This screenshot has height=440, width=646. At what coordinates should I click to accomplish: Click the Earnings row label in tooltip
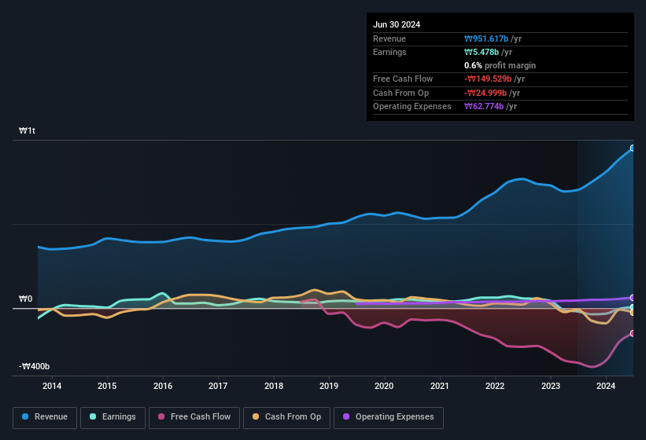[389, 52]
